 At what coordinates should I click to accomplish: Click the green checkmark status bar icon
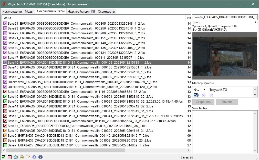pos(4,157)
